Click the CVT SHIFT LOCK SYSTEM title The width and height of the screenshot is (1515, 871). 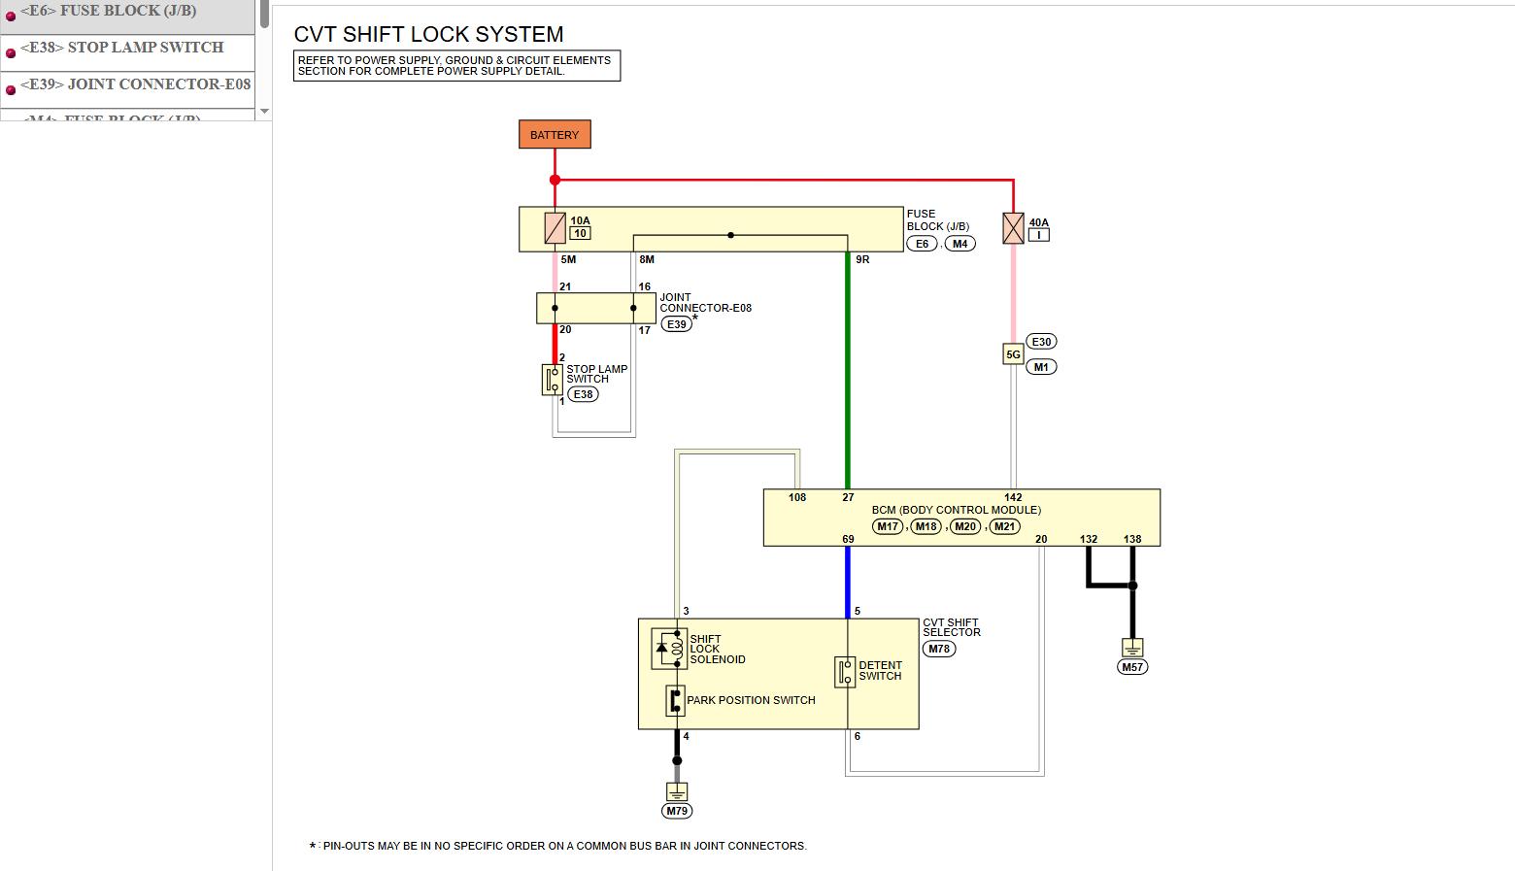click(x=428, y=34)
